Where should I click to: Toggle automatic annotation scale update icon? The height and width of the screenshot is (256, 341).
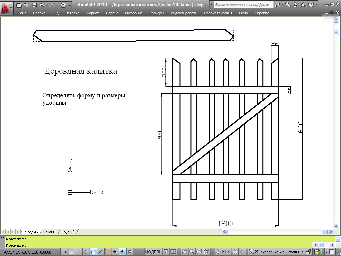(x=242, y=252)
